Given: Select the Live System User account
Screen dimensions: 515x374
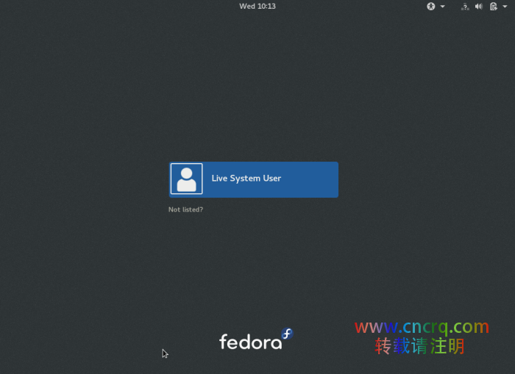Looking at the screenshot, I should pyautogui.click(x=254, y=179).
